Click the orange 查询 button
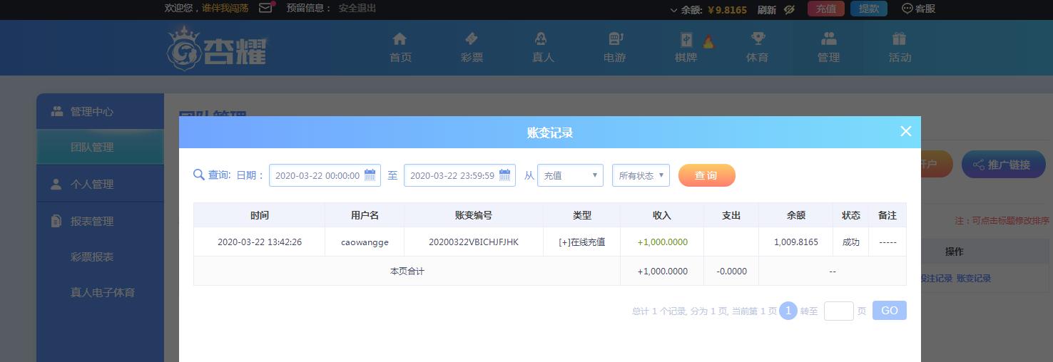 [706, 175]
